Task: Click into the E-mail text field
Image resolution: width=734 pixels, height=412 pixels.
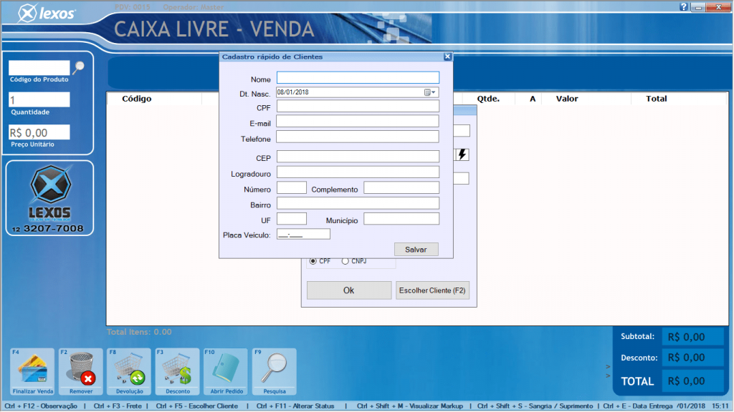Action: [x=357, y=122]
